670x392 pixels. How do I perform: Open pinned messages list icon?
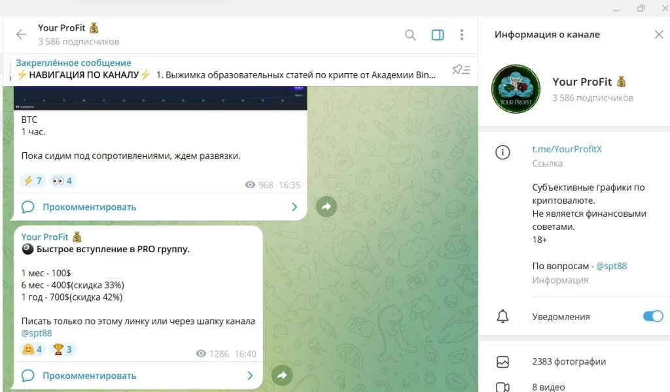coord(461,69)
